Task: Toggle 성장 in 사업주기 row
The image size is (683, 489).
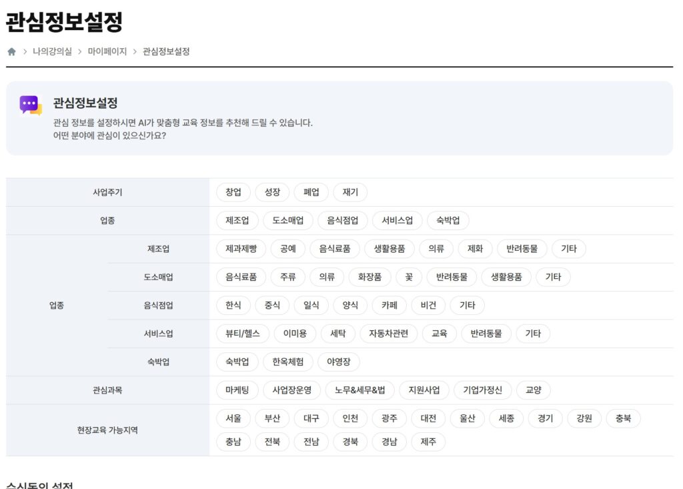Action: tap(272, 192)
